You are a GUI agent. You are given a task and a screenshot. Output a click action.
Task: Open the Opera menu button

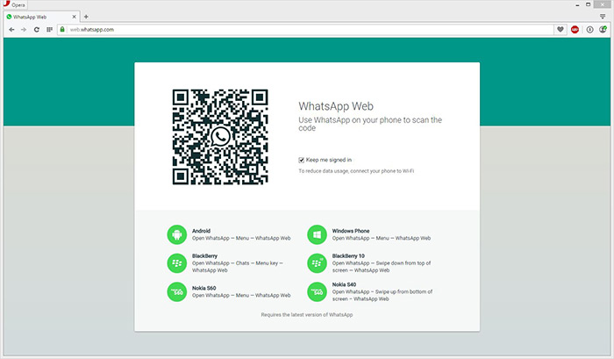point(14,4)
